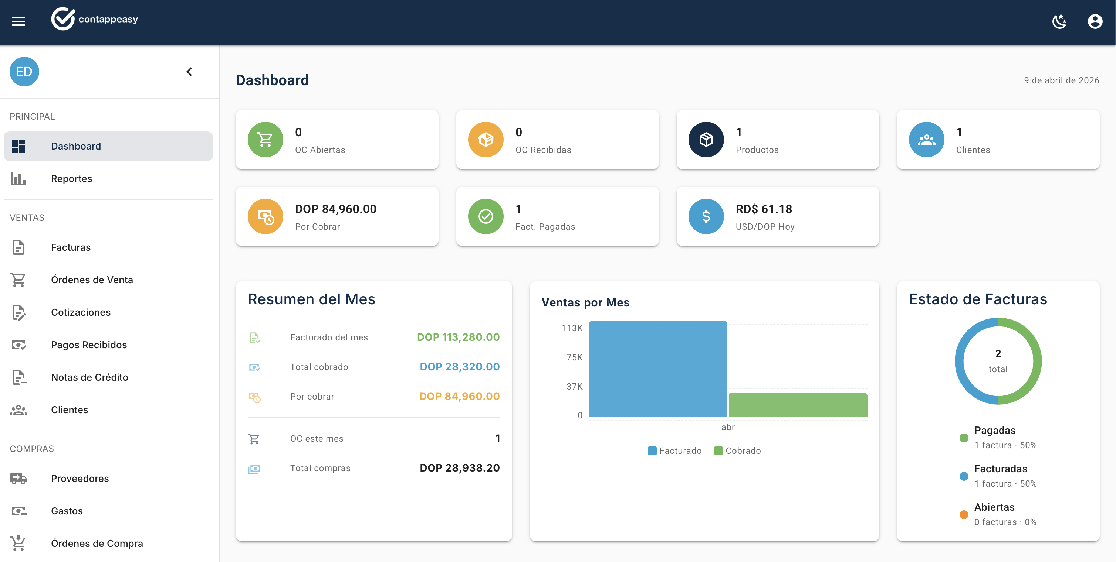Toggle the Facturado series in the chart legend

674,450
